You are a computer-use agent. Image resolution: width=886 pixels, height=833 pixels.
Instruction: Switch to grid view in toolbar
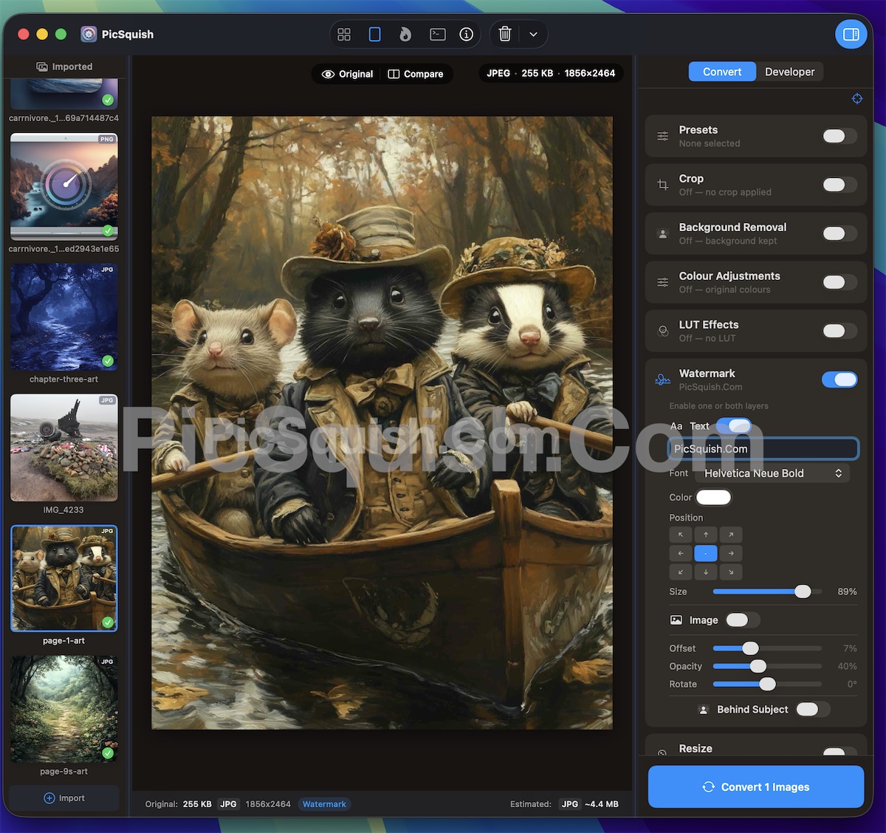pyautogui.click(x=344, y=34)
